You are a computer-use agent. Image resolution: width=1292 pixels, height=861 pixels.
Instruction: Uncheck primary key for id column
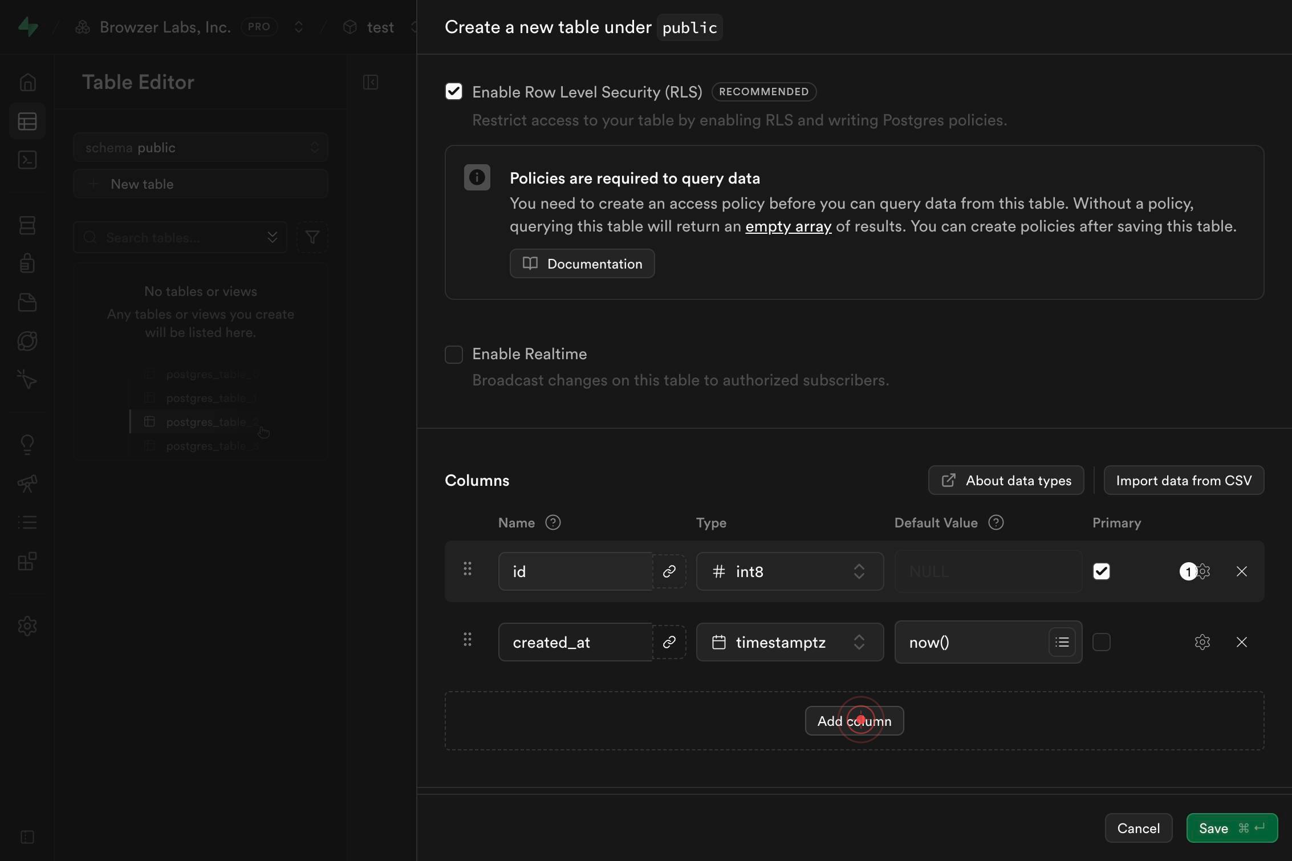pyautogui.click(x=1102, y=571)
